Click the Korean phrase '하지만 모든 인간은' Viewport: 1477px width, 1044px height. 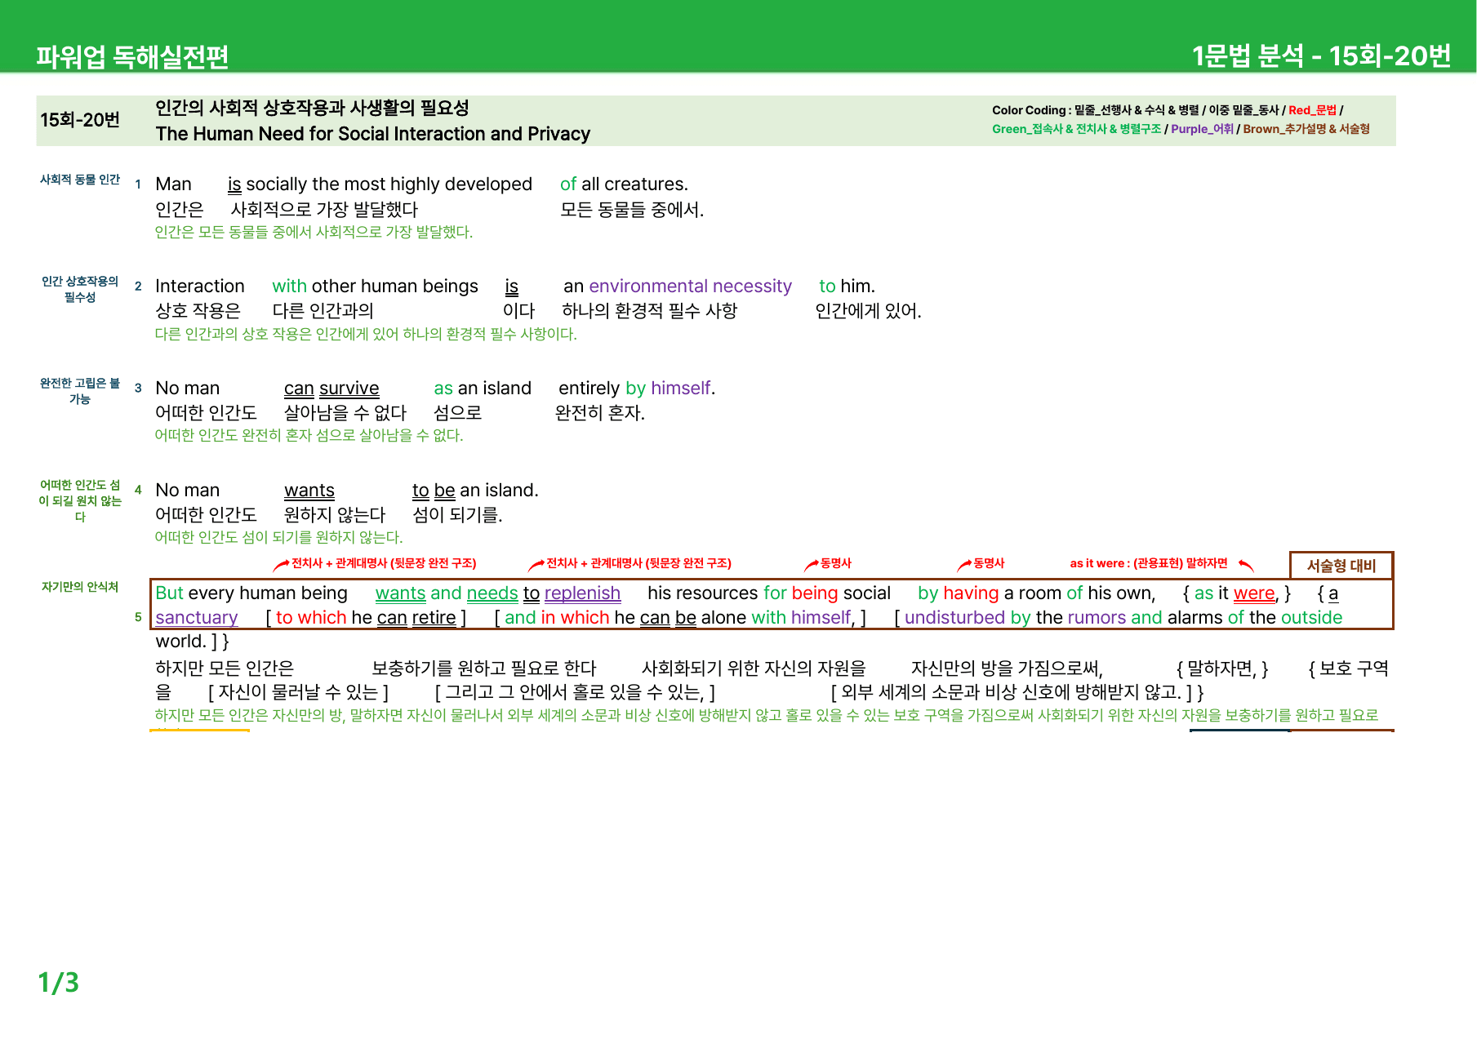click(x=225, y=669)
